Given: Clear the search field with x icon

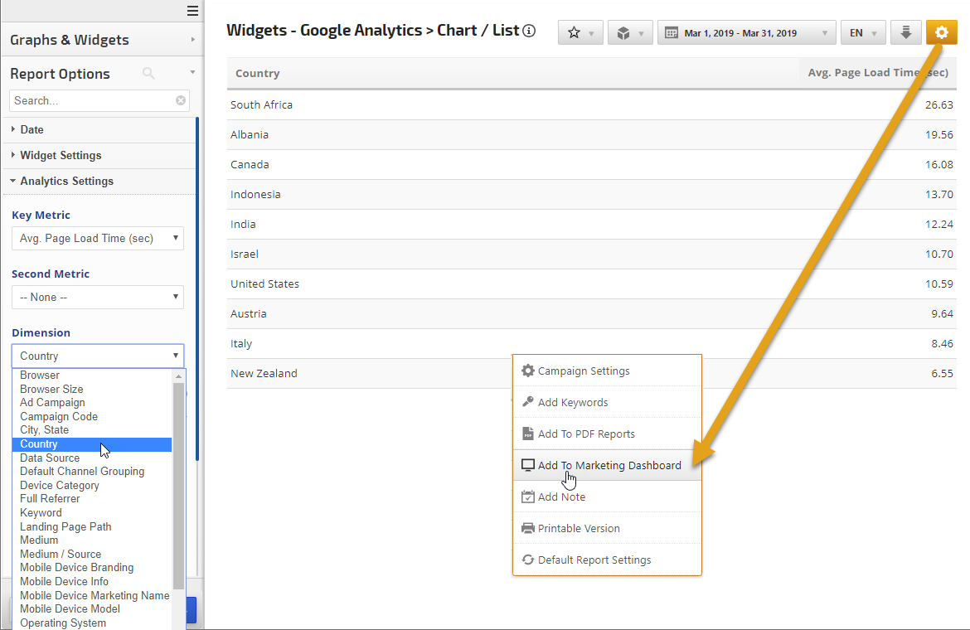Looking at the screenshot, I should (181, 100).
